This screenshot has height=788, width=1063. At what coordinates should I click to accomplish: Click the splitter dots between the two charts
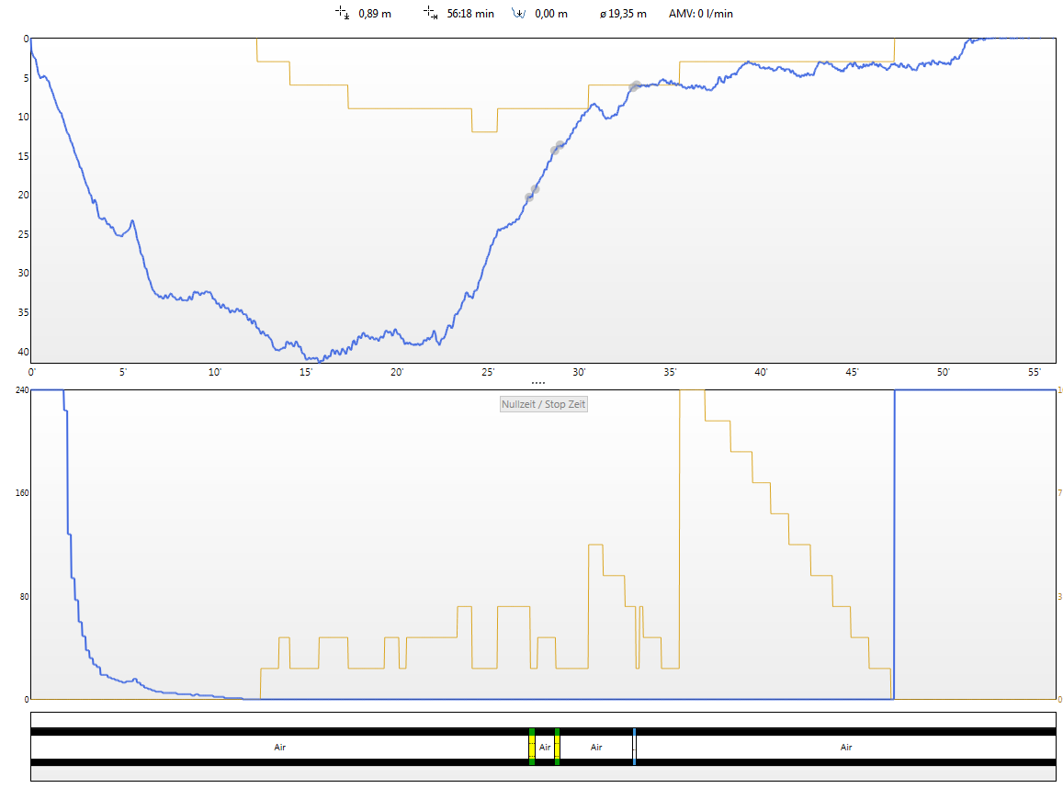coord(538,382)
